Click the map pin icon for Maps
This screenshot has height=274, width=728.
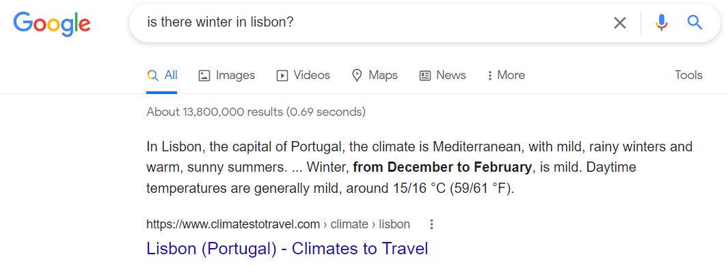tap(357, 76)
